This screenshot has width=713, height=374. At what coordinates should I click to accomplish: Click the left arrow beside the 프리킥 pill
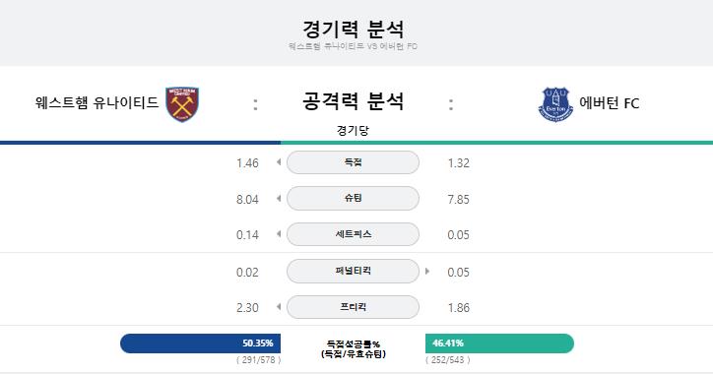coord(279,307)
